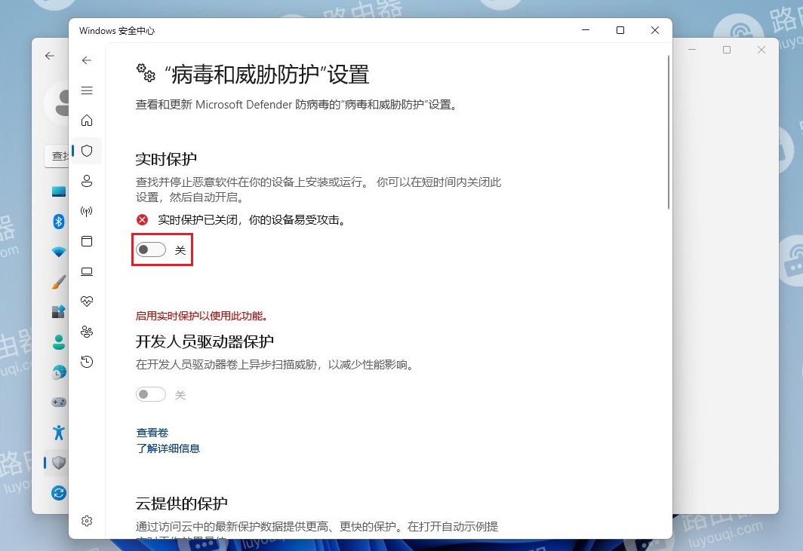Click the 云提供的保护 heading

pyautogui.click(x=181, y=504)
